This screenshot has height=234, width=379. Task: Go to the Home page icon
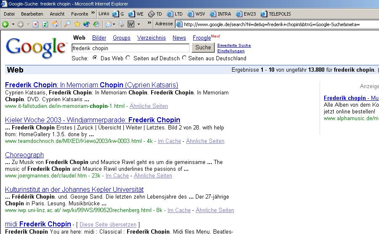click(55, 24)
